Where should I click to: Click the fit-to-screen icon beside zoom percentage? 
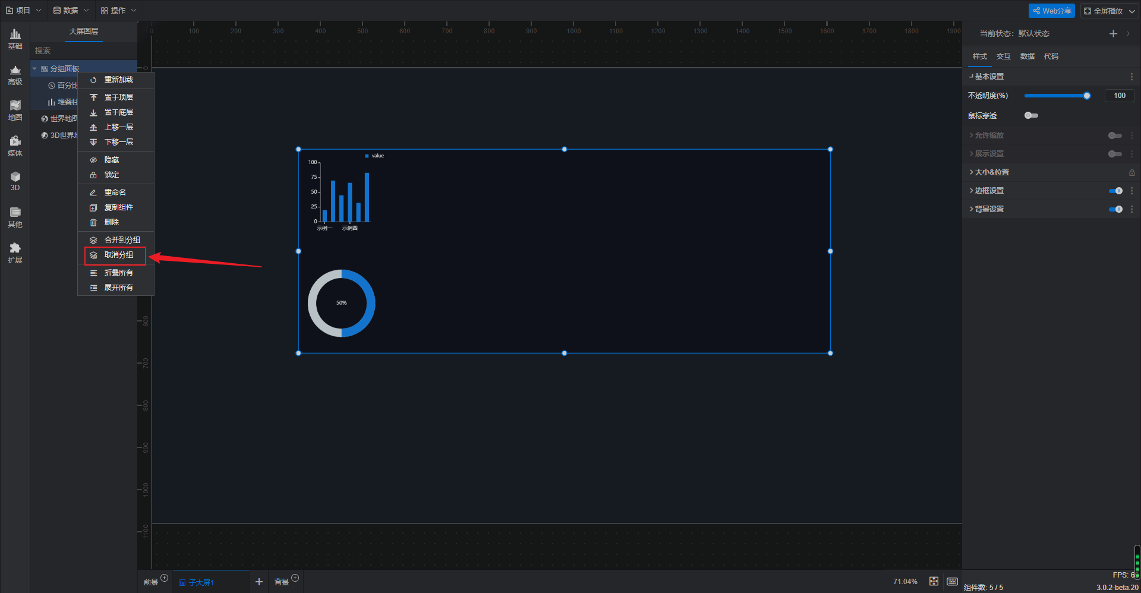pos(934,581)
